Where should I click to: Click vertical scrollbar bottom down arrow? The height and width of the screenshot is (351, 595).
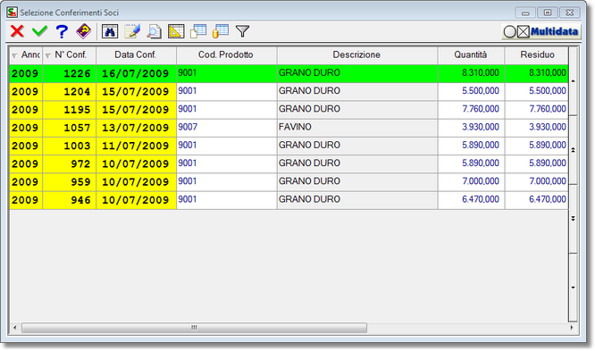[x=573, y=288]
